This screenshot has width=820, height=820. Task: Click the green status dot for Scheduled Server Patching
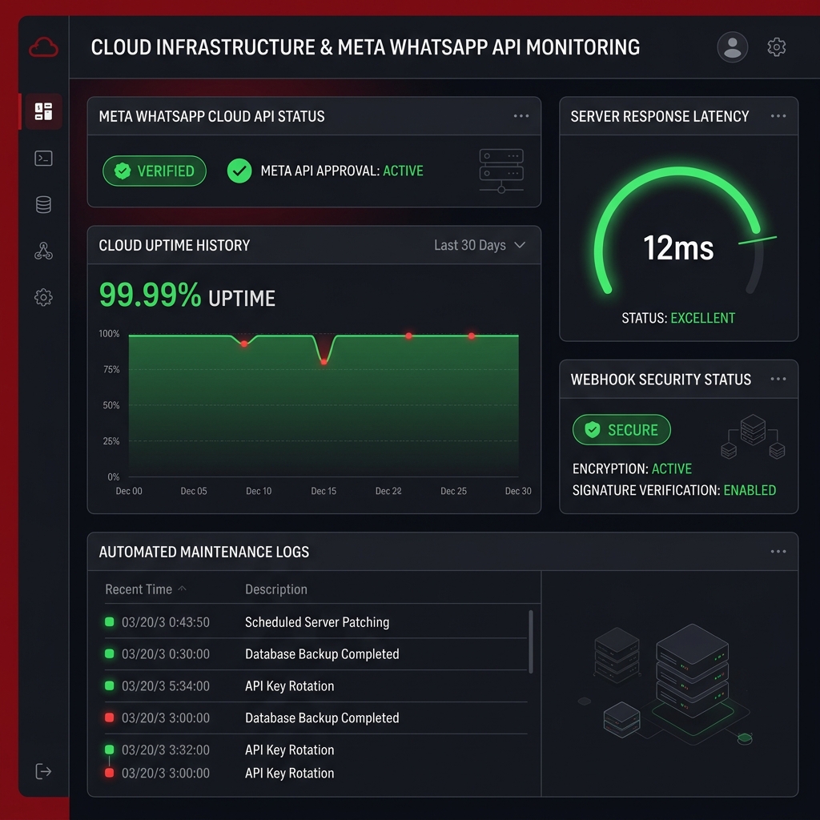pos(109,621)
